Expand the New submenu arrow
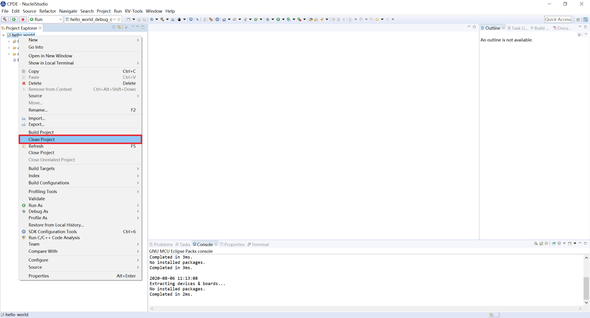Image resolution: width=590 pixels, height=318 pixels. tap(138, 40)
